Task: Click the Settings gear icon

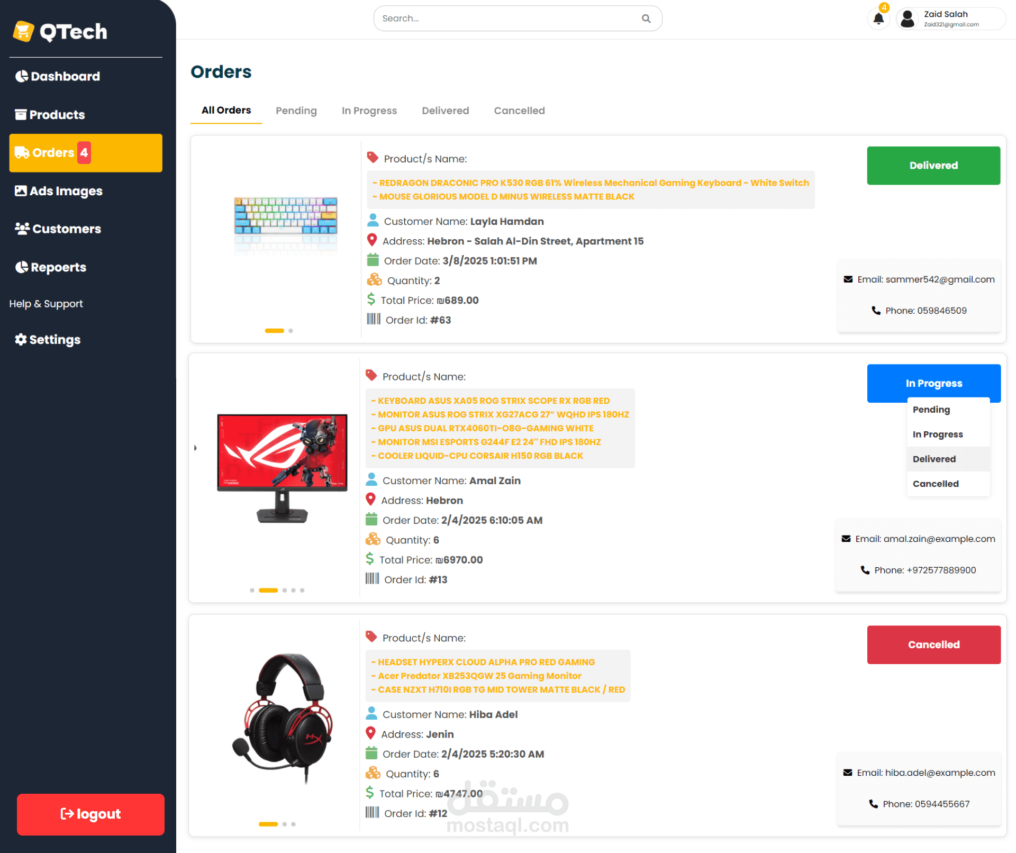Action: 21,340
